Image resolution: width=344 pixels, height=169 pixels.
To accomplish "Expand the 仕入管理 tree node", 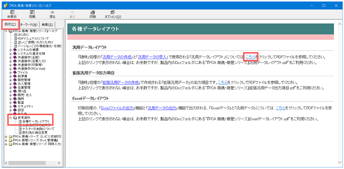I will click(11, 84).
